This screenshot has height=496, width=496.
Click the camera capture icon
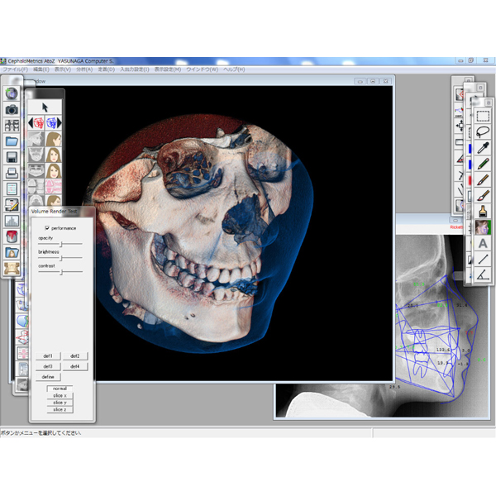tap(12, 110)
